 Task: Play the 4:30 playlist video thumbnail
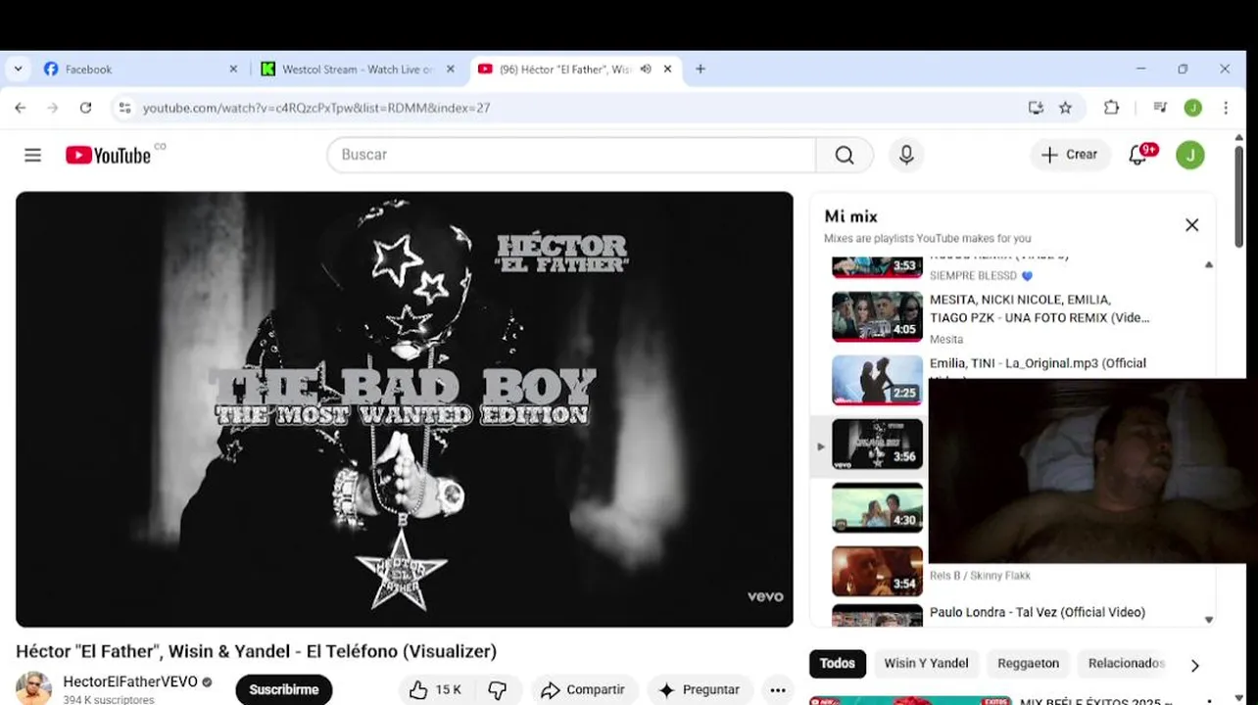(x=877, y=507)
